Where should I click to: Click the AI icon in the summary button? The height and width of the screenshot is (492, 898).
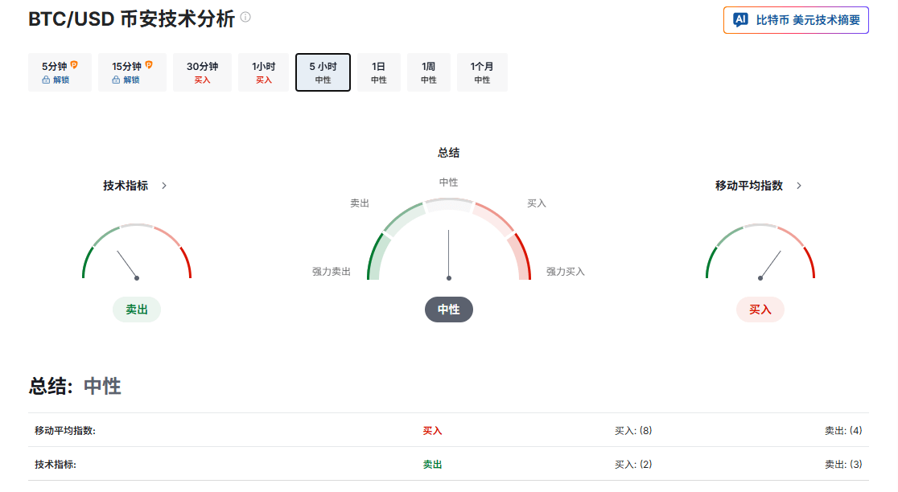coord(740,20)
